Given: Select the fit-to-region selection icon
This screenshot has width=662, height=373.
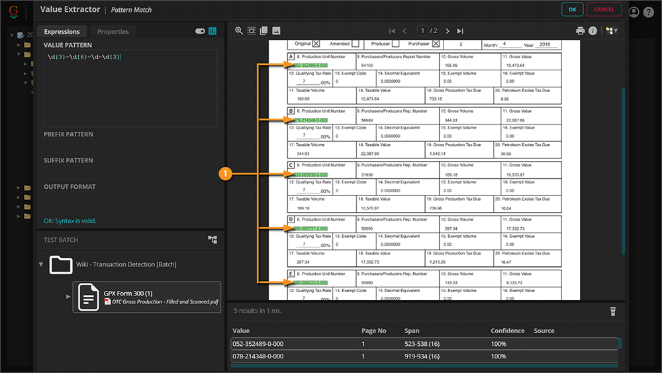Looking at the screenshot, I should [x=252, y=31].
